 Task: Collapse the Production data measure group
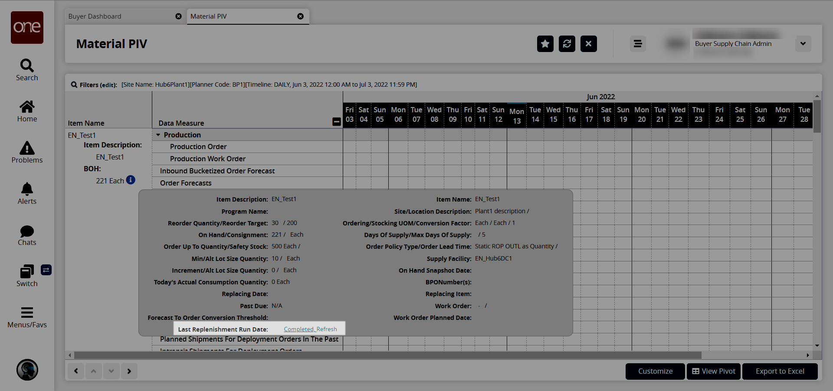(158, 135)
